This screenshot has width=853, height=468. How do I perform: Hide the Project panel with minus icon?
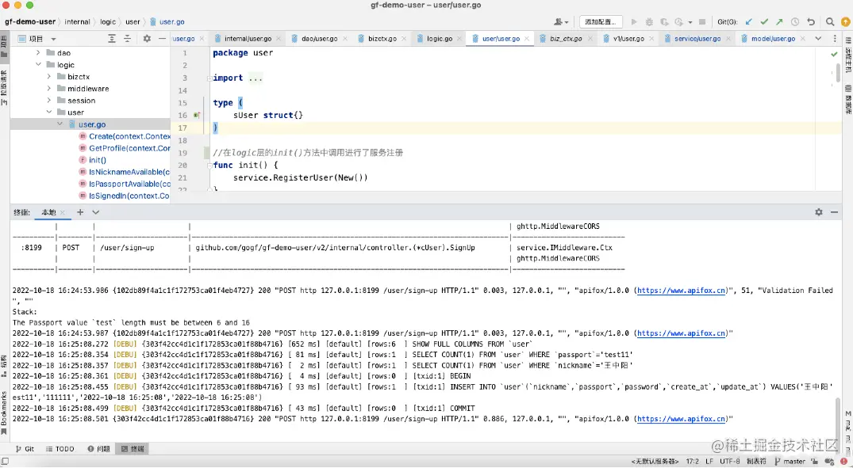pos(162,39)
